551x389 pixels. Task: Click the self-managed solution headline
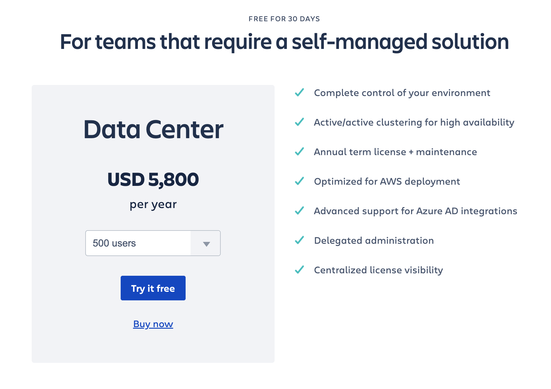pos(284,42)
